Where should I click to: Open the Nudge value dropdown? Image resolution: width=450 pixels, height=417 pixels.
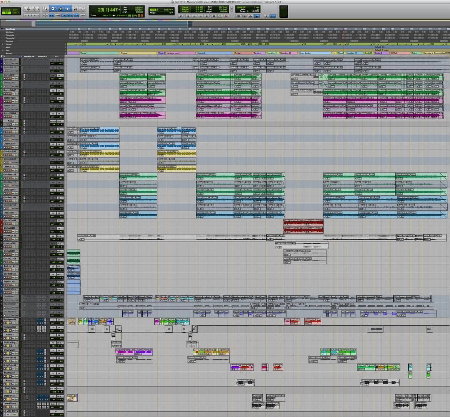tap(172, 13)
